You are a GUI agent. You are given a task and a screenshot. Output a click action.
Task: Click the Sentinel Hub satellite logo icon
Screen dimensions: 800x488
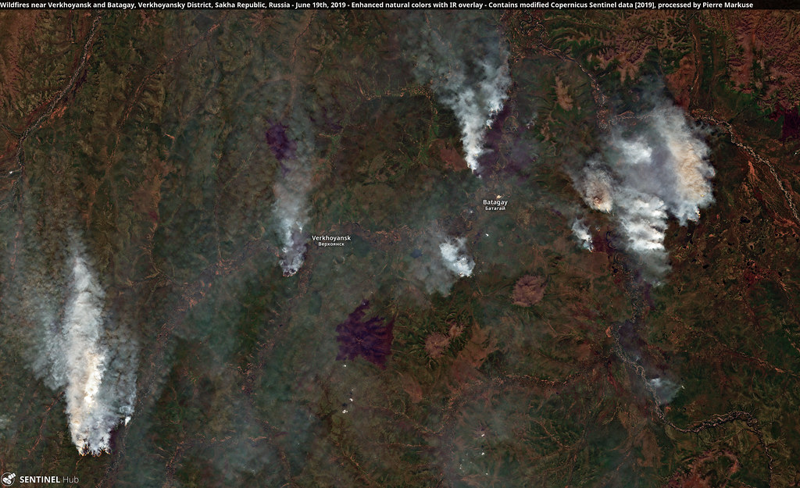point(9,479)
